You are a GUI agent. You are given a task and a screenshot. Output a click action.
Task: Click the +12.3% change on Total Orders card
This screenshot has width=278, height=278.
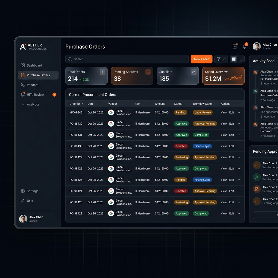[84, 80]
